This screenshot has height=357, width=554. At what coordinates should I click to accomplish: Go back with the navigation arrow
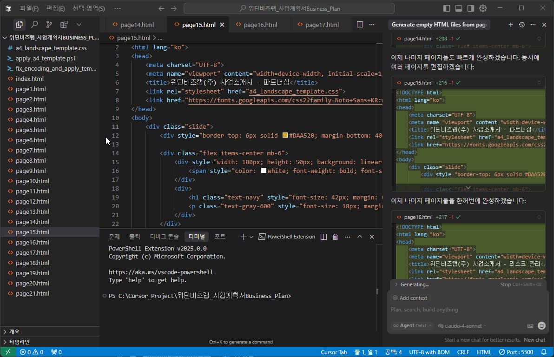pyautogui.click(x=161, y=8)
